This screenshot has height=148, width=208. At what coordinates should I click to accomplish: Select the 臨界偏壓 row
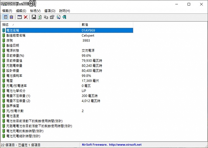pos(68,106)
